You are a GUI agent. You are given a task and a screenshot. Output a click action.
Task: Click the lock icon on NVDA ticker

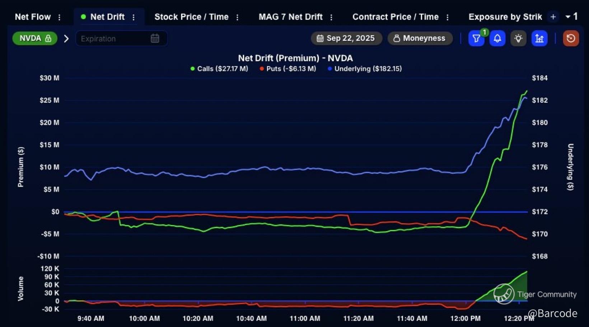48,38
